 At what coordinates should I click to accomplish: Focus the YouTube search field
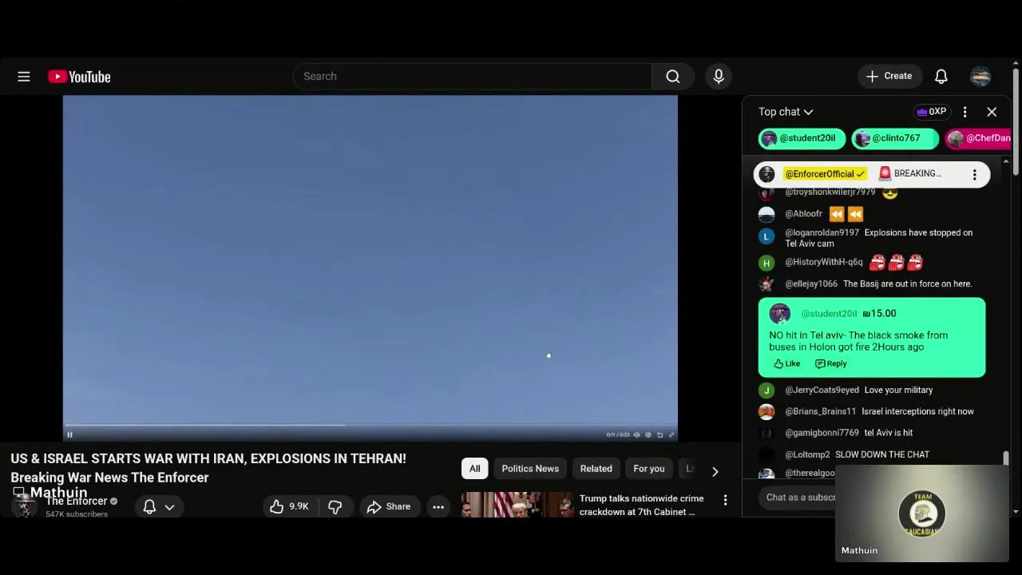click(x=473, y=77)
